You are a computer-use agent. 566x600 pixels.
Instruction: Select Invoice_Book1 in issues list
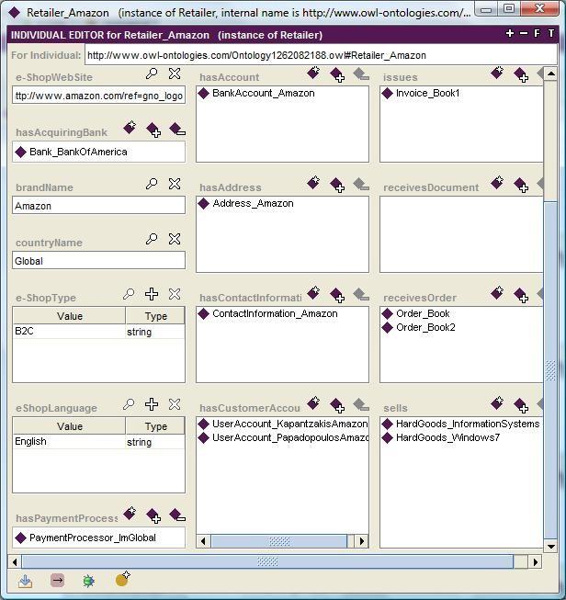point(421,93)
